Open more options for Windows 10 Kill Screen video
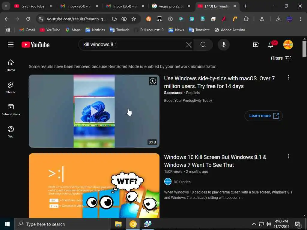Image resolution: width=307 pixels, height=230 pixels. (289, 156)
